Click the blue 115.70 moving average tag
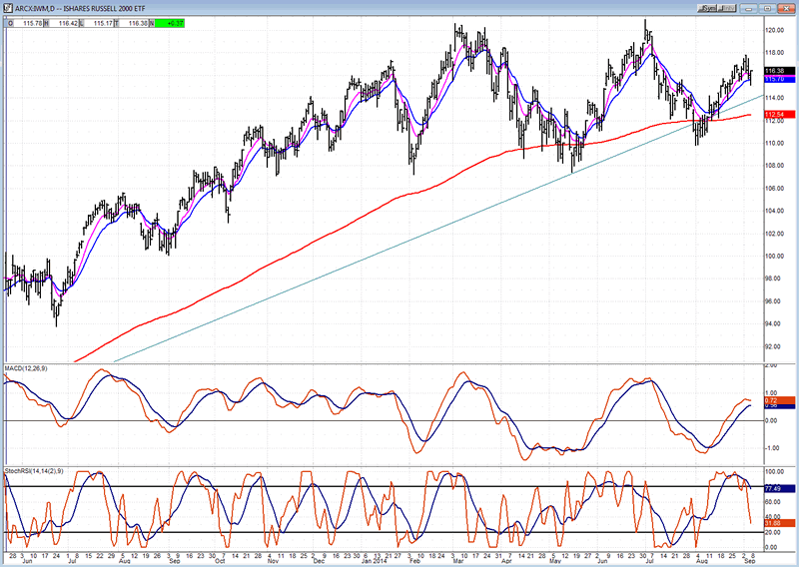 [773, 78]
